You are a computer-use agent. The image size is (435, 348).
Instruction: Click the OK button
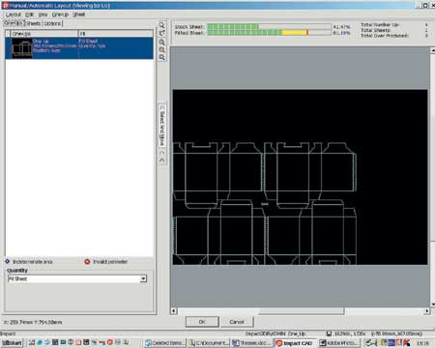(x=202, y=322)
